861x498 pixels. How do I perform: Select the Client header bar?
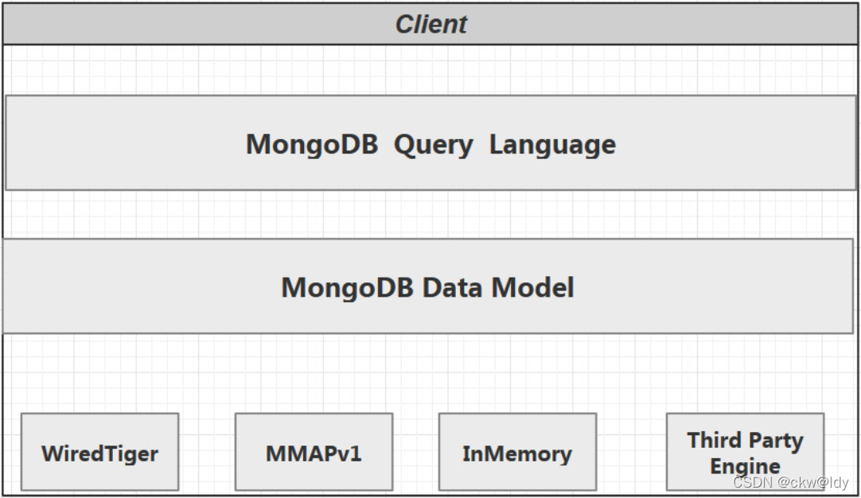(x=430, y=24)
